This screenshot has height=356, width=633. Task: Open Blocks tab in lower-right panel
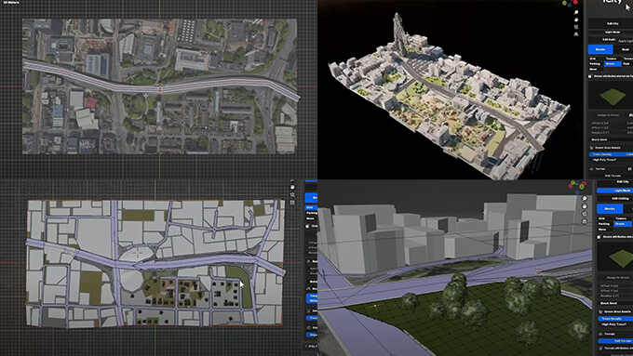(x=610, y=209)
